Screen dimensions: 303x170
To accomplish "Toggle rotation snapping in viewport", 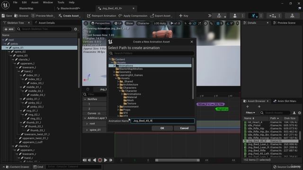I will tap(228, 23).
